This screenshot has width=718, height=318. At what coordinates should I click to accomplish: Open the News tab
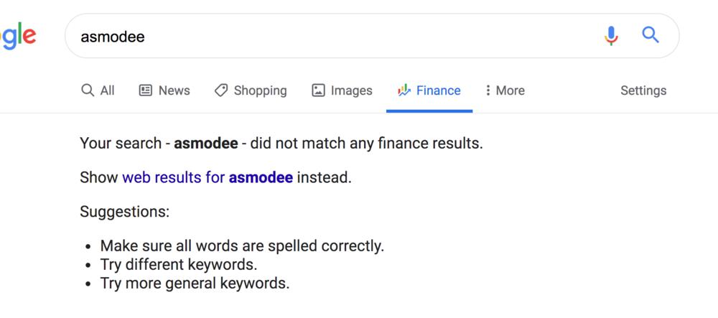tap(174, 90)
